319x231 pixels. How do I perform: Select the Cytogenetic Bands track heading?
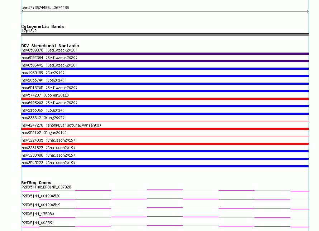click(x=43, y=26)
